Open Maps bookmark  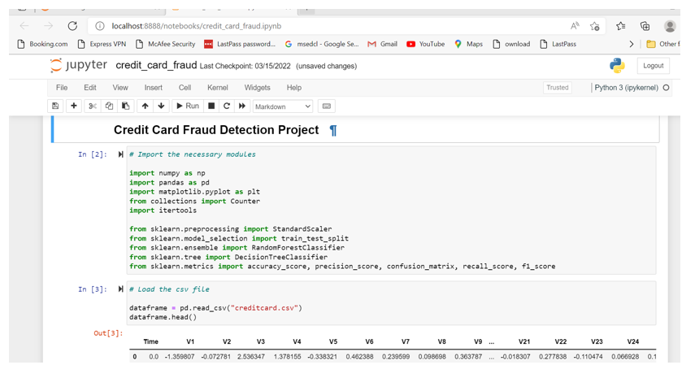(468, 44)
